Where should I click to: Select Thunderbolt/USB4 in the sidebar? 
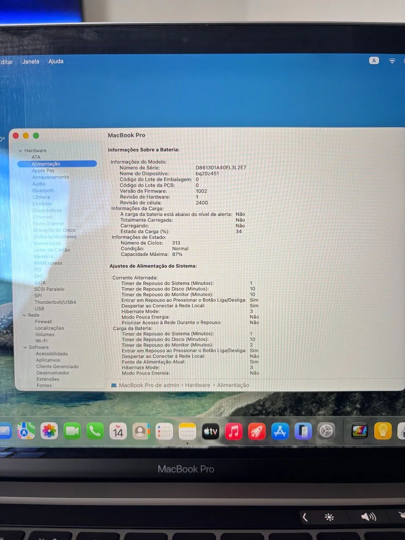(55, 302)
